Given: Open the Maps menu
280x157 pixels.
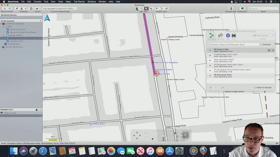Looking at the screenshot, I should (x=68, y=2).
